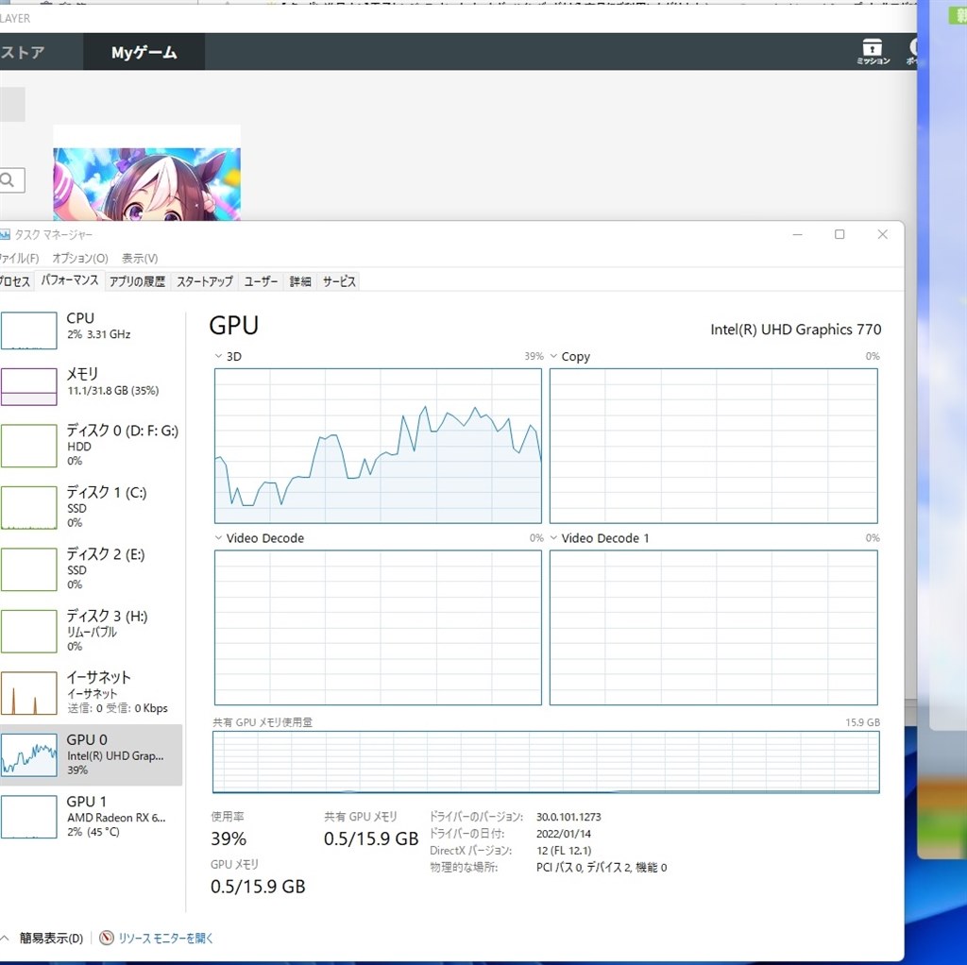Collapse details using the chevron beside 簡易表示
Viewport: 967px width, 965px height.
5,938
